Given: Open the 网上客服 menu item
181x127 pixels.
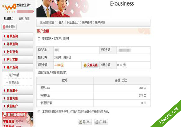Looking at the screenshot, I should point(17,60).
